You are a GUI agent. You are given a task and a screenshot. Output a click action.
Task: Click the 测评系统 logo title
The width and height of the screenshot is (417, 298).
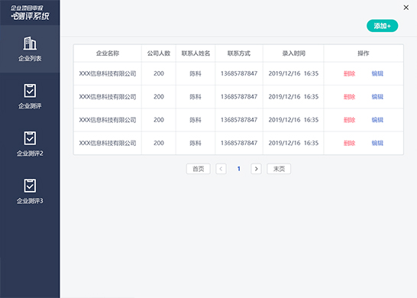click(x=30, y=16)
